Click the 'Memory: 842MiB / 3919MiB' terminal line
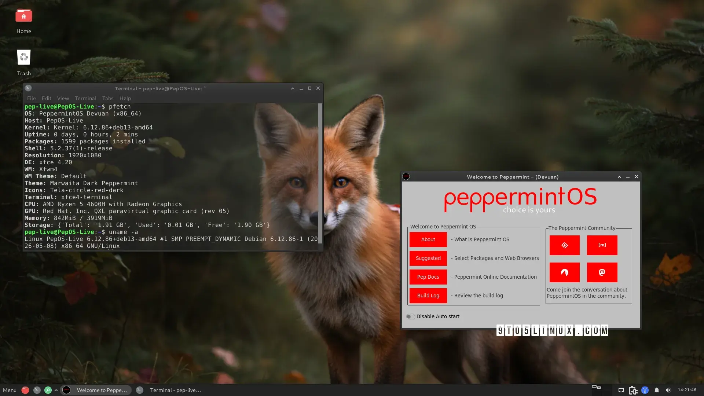 (68, 218)
